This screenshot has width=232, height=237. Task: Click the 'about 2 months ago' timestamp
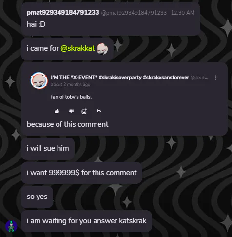(71, 85)
